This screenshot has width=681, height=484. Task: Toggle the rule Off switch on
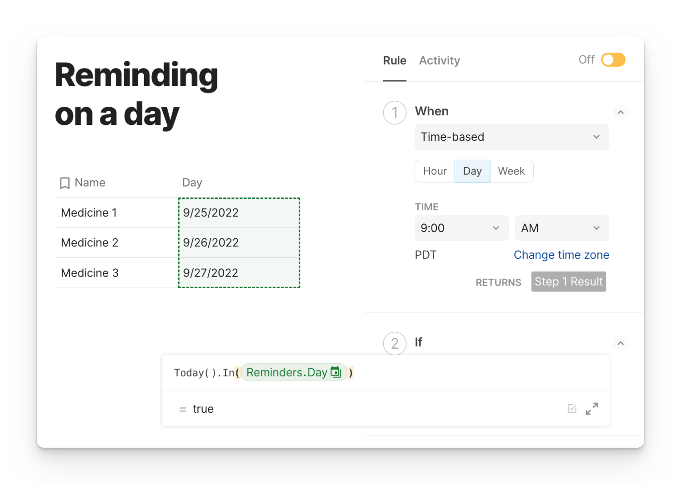tap(613, 60)
